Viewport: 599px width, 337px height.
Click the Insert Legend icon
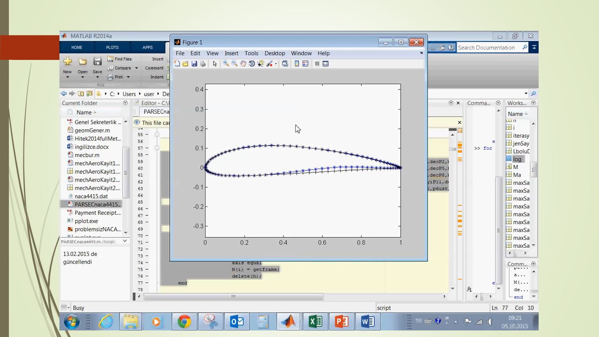click(306, 64)
